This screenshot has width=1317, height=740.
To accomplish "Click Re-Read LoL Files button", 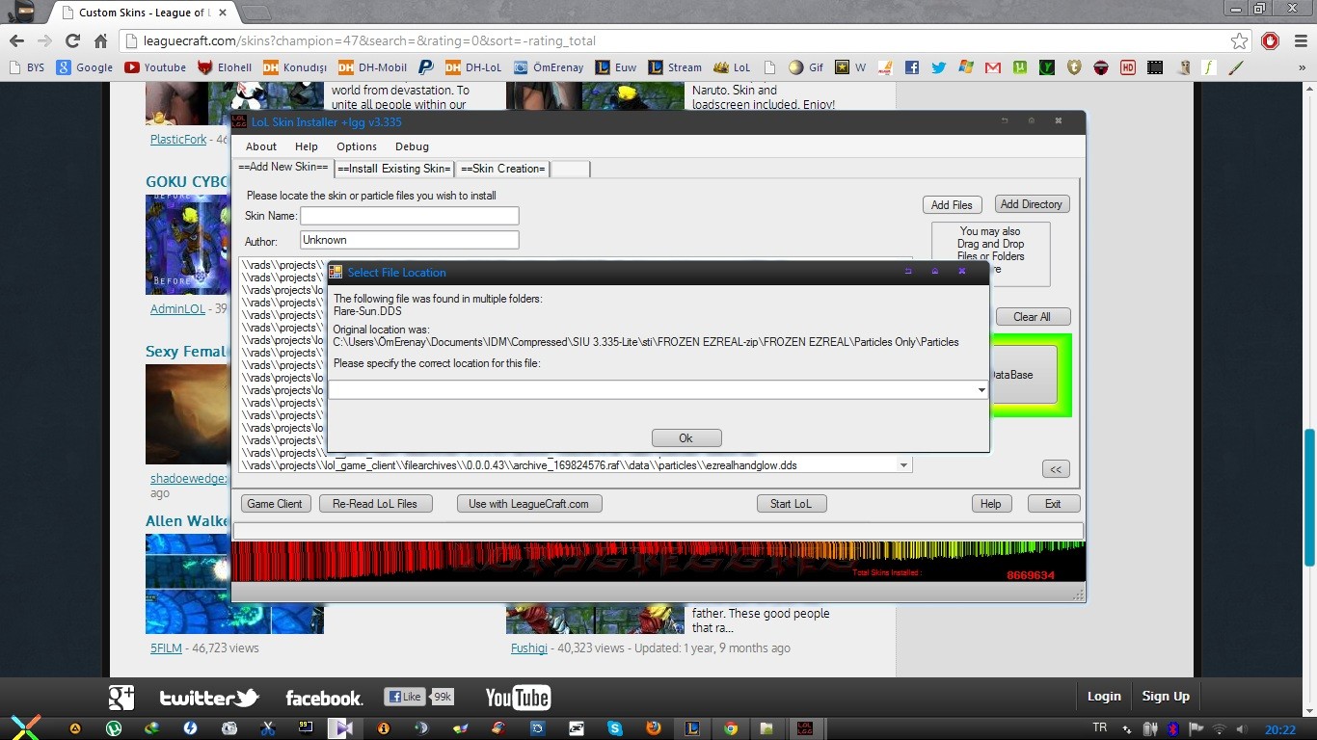I will (x=375, y=504).
